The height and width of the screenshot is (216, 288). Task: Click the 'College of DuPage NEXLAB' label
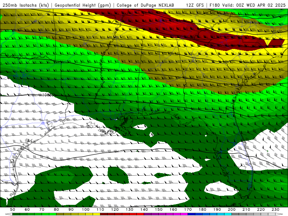(145, 5)
